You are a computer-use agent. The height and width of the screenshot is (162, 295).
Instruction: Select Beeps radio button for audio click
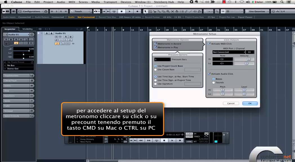[214, 79]
